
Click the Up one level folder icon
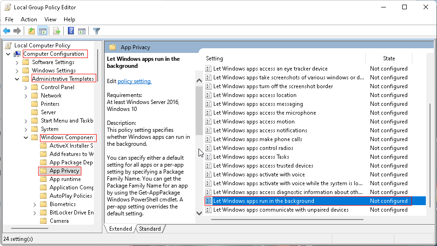click(x=32, y=31)
